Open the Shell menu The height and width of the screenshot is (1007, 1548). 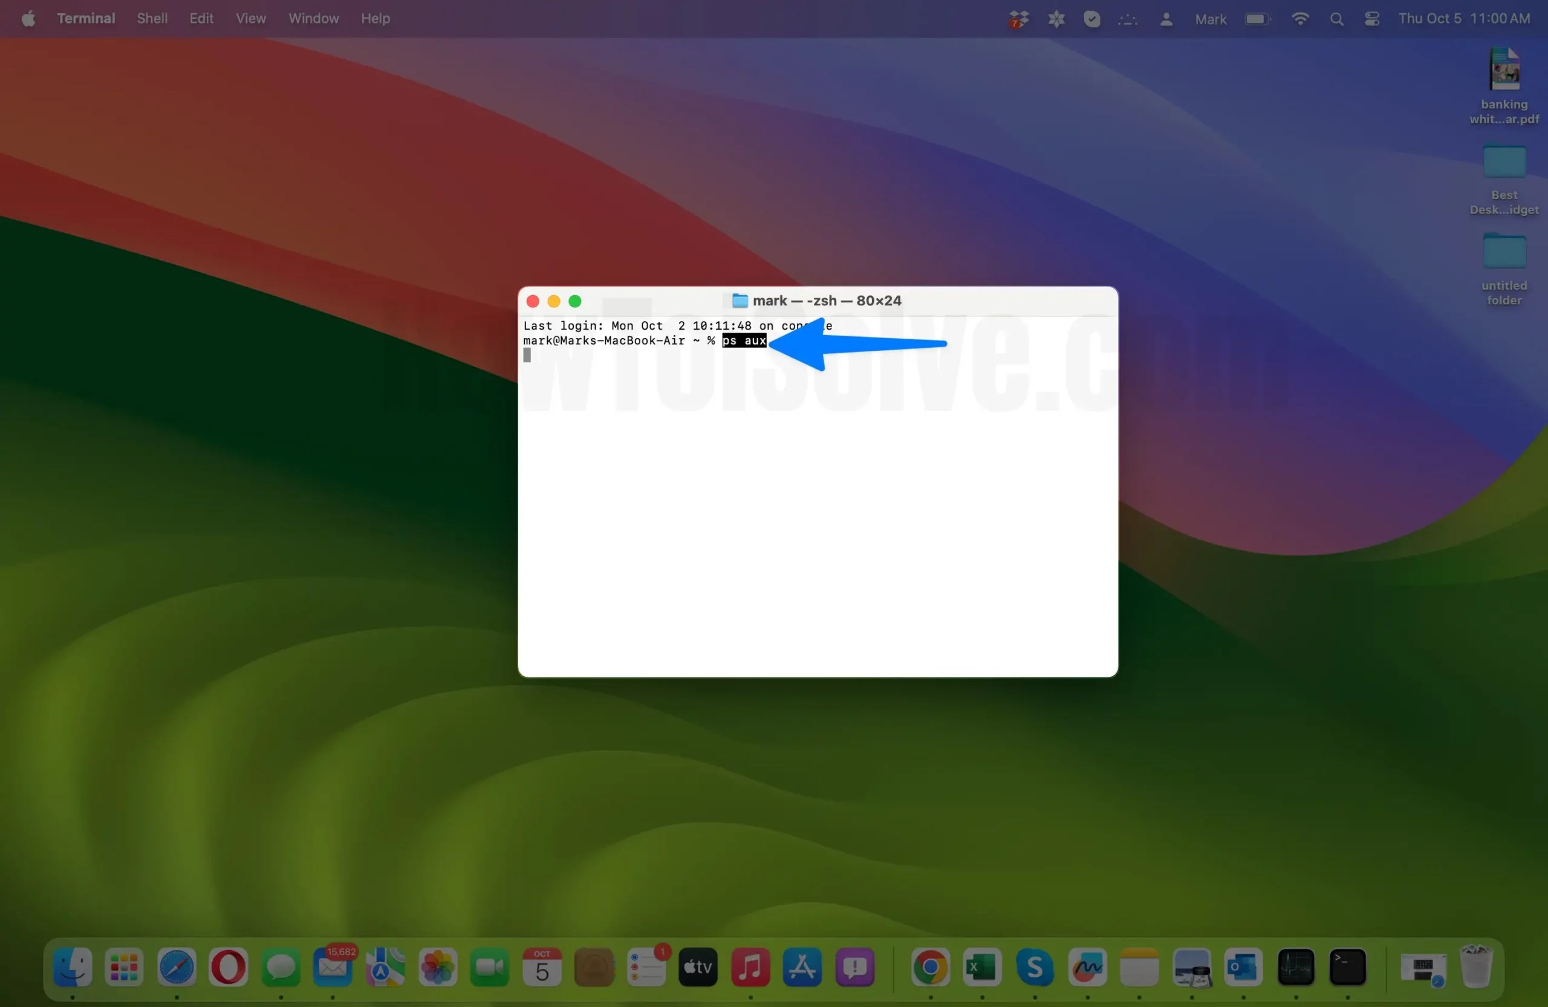(152, 18)
